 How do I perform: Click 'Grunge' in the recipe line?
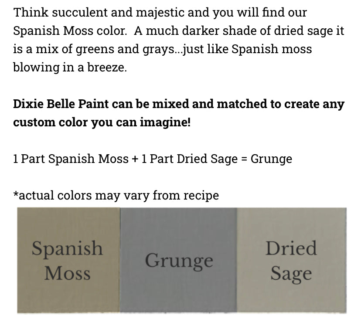271,159
